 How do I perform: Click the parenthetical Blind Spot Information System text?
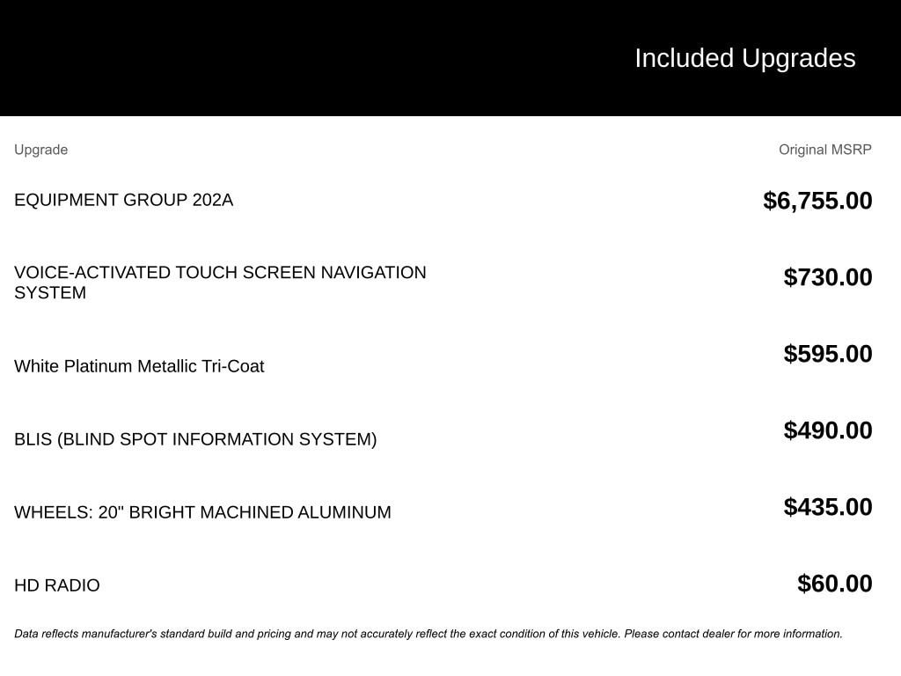pos(216,439)
